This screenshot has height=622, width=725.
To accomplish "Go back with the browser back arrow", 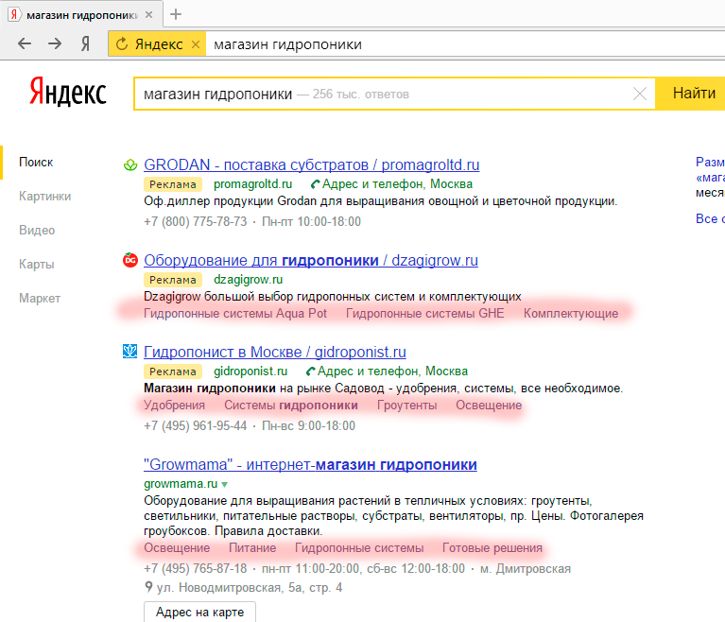I will coord(25,43).
